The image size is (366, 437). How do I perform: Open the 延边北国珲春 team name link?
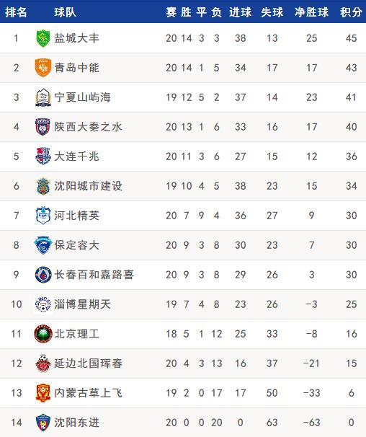(x=88, y=363)
